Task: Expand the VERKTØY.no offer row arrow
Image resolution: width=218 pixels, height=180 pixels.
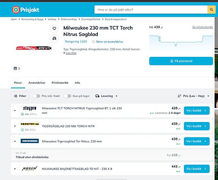Action: point(15,126)
